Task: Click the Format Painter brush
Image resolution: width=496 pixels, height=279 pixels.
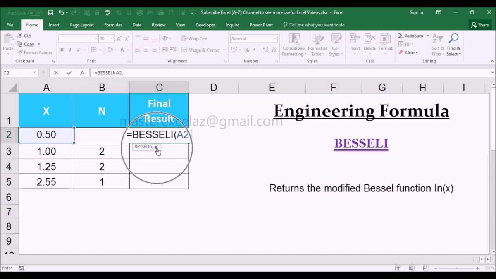Action: (20, 52)
